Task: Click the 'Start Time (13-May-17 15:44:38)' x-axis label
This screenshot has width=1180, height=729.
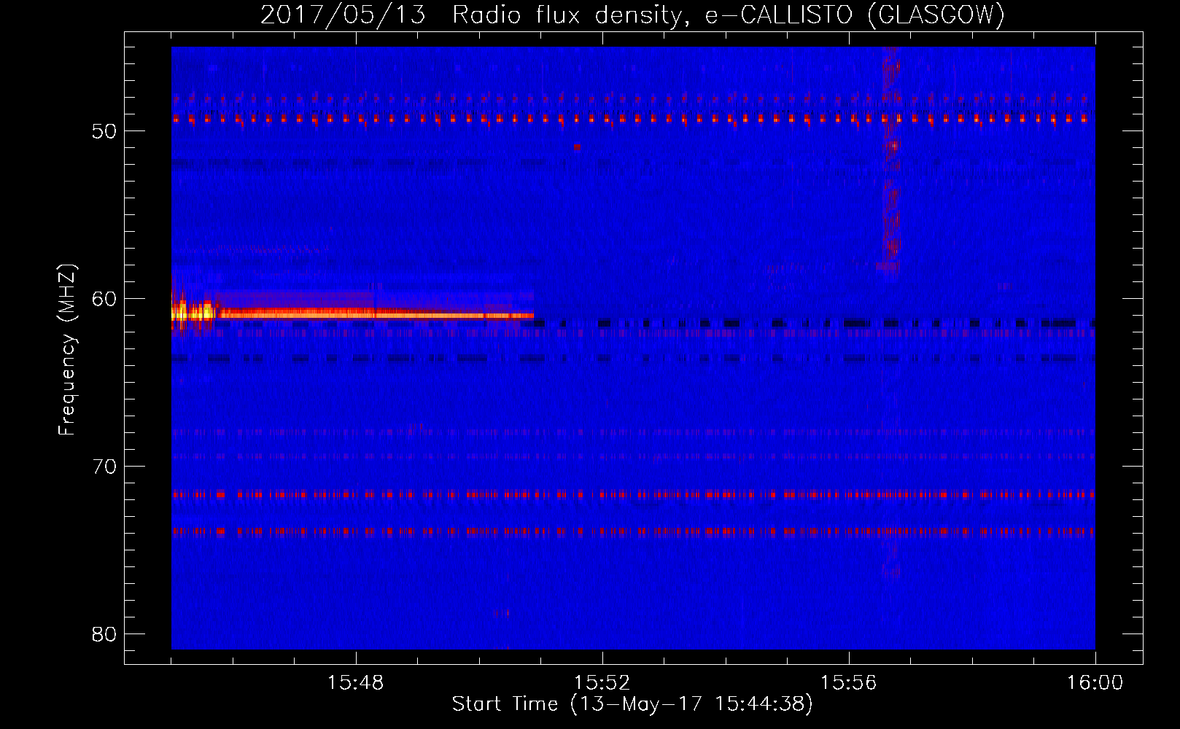Action: (632, 704)
